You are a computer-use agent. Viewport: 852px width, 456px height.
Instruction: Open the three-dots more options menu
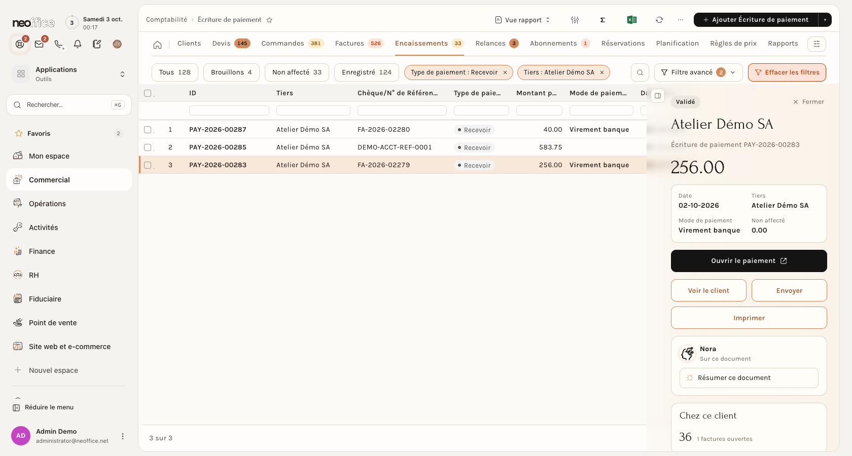[x=681, y=20]
